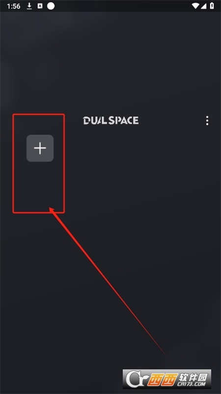Click the DUALSPACE logo title
The image size is (221, 394).
111,120
